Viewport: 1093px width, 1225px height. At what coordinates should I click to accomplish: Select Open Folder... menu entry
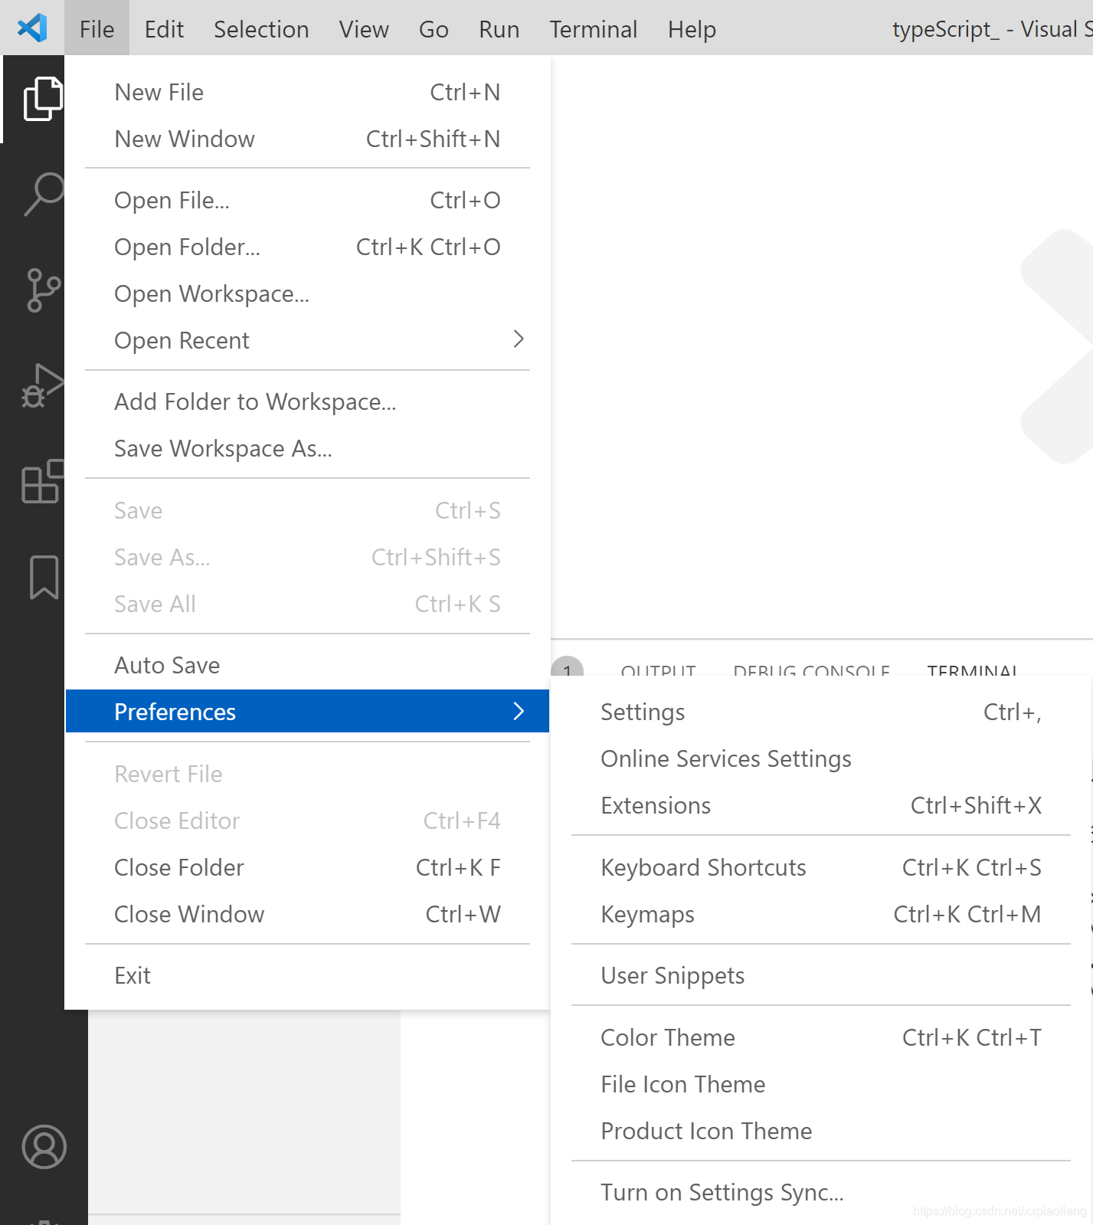[x=307, y=247]
